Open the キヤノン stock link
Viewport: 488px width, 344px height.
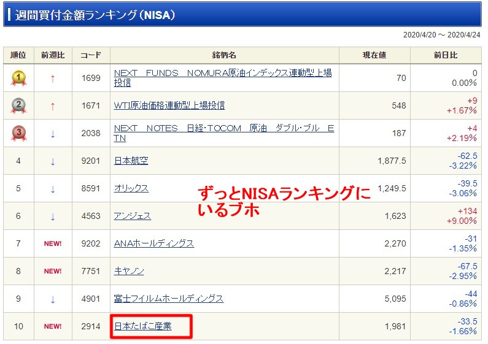point(129,271)
